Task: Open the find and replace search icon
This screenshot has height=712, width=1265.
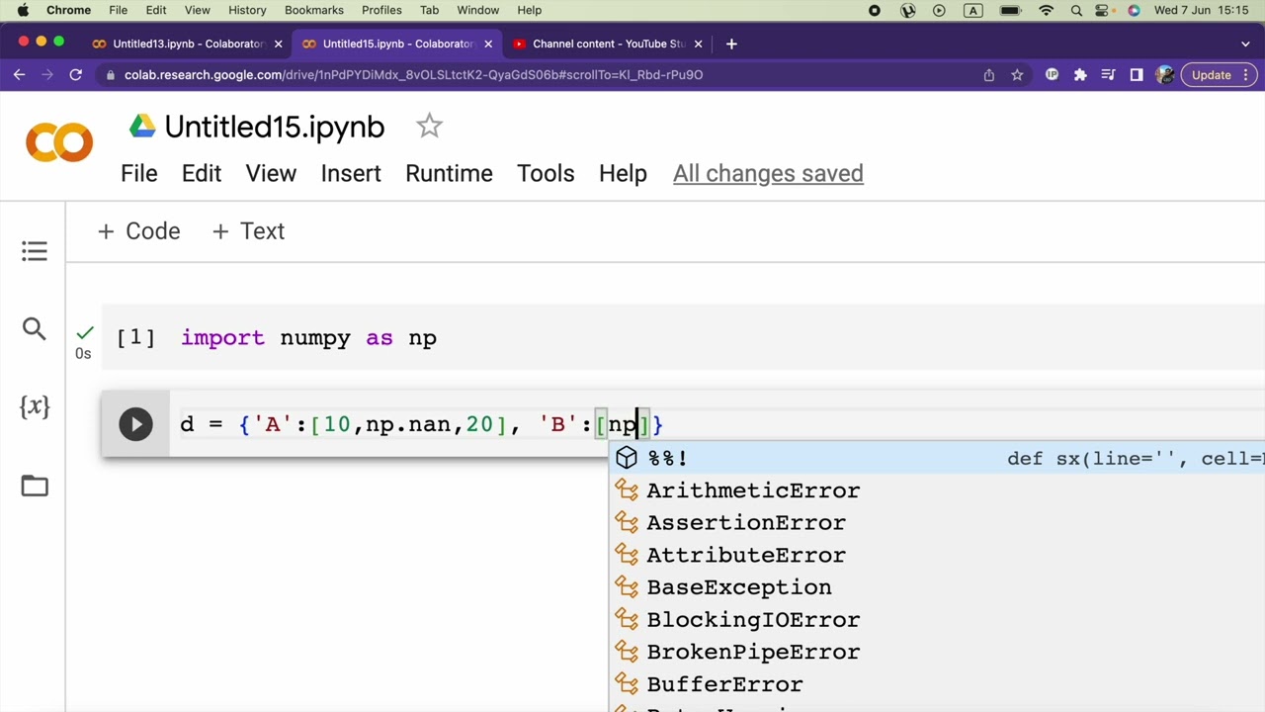Action: [x=35, y=328]
